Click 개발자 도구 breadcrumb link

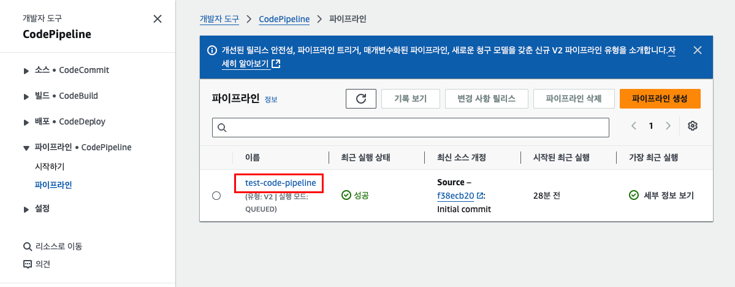pos(219,19)
